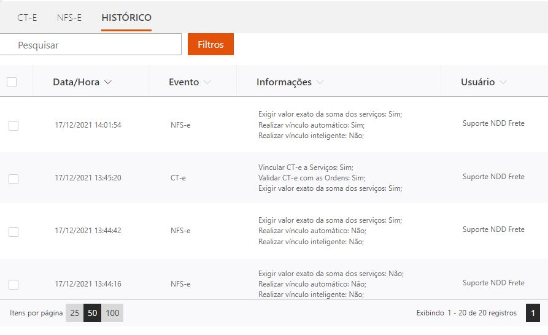Toggle the select-all header checkbox
Image resolution: width=548 pixels, height=335 pixels.
12,82
